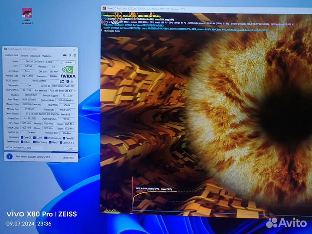Click the Driver Date value Jun 08, 2023
The height and width of the screenshot is (234, 312).
click(x=30, y=118)
